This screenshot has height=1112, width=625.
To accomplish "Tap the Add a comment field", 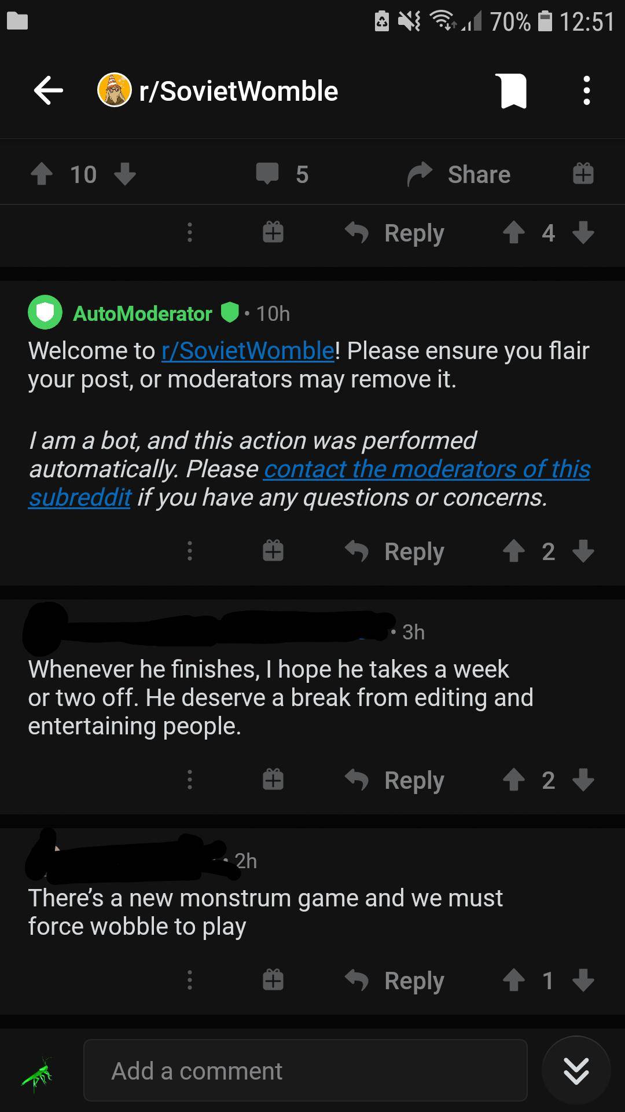I will click(x=306, y=1070).
